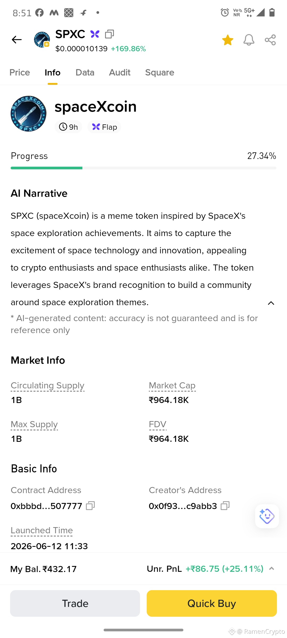Open price alert bell icon
This screenshot has height=638, width=287.
coord(249,40)
